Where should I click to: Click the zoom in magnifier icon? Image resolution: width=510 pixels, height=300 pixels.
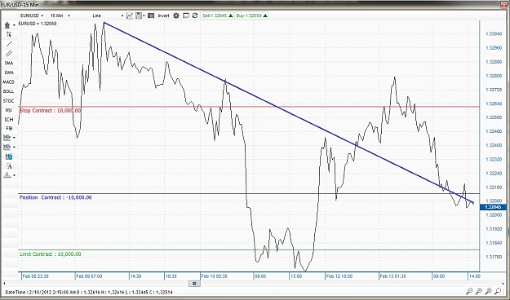point(479,291)
